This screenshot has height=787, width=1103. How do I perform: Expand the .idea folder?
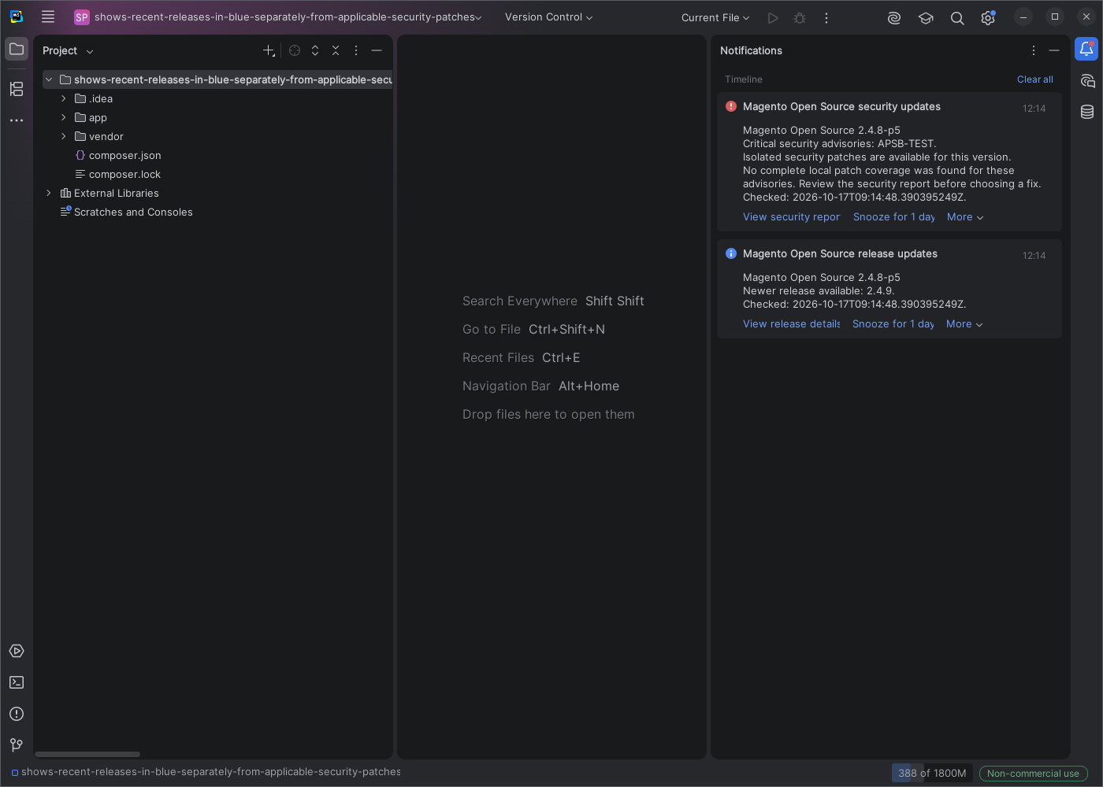point(64,98)
